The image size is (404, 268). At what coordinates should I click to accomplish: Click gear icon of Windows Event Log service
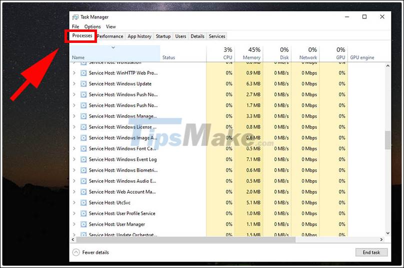[83, 160]
